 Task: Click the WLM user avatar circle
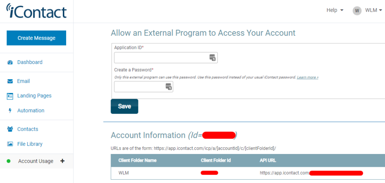357,11
